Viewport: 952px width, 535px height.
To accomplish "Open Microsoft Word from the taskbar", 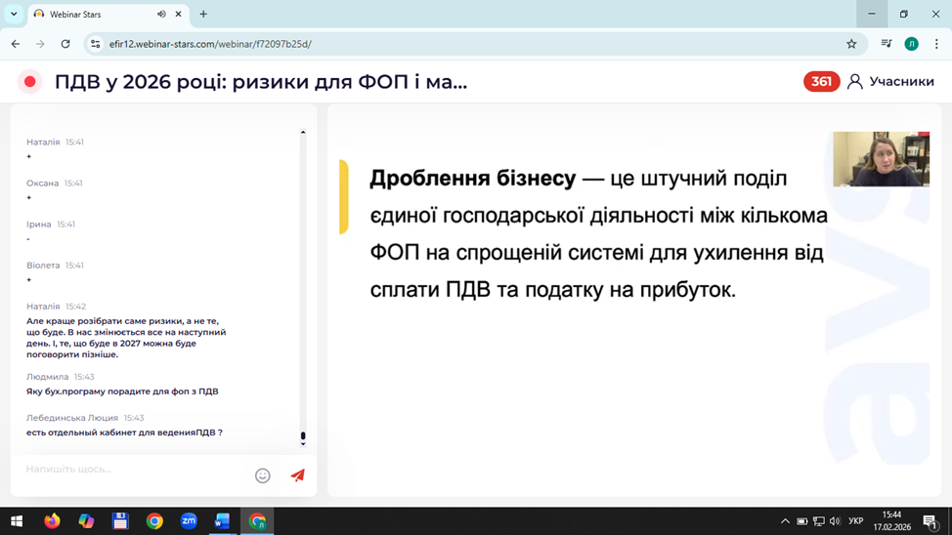I will [x=222, y=521].
